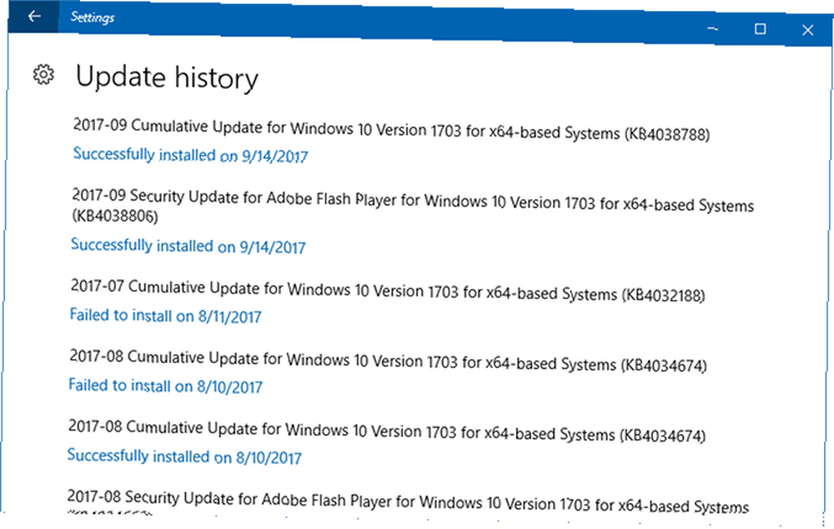
Task: Click the 2017-07 Cumulative Update KB4032188 entry
Action: (388, 291)
